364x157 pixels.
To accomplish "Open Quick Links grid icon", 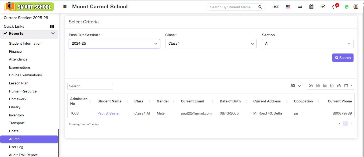I will pyautogui.click(x=52, y=26).
